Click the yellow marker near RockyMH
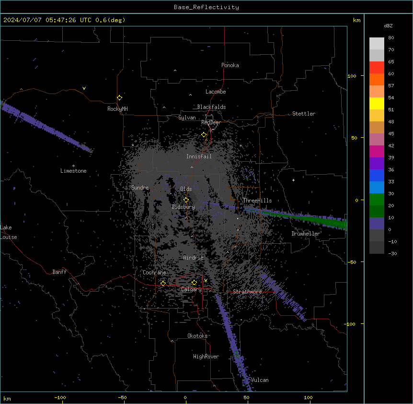The width and height of the screenshot is (413, 404). (x=120, y=97)
